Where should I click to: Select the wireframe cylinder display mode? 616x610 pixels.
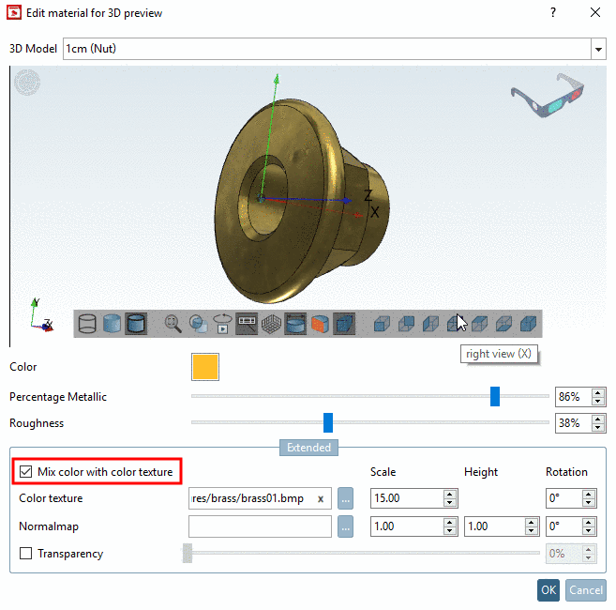(x=87, y=324)
